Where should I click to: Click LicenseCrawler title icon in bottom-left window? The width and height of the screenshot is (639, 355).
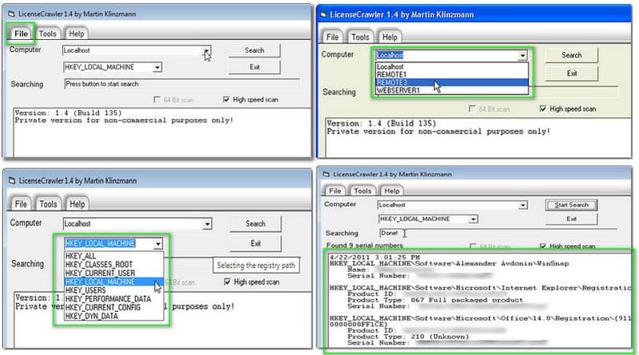[x=12, y=180]
